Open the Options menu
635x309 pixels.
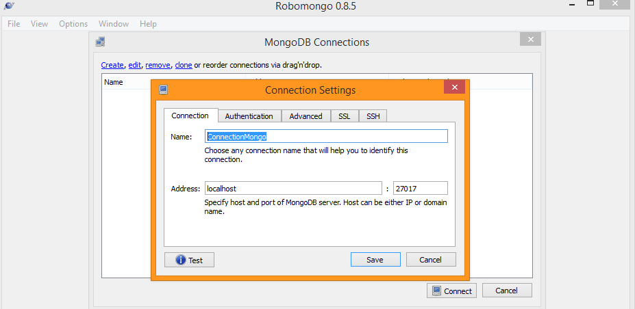coord(73,24)
